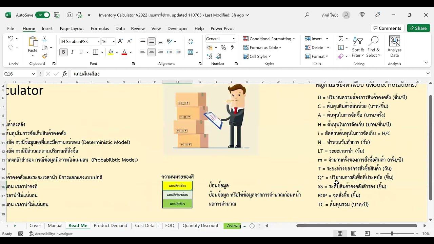The height and width of the screenshot is (244, 434).
Task: Click Decrease Indent icon
Action: 169,52
